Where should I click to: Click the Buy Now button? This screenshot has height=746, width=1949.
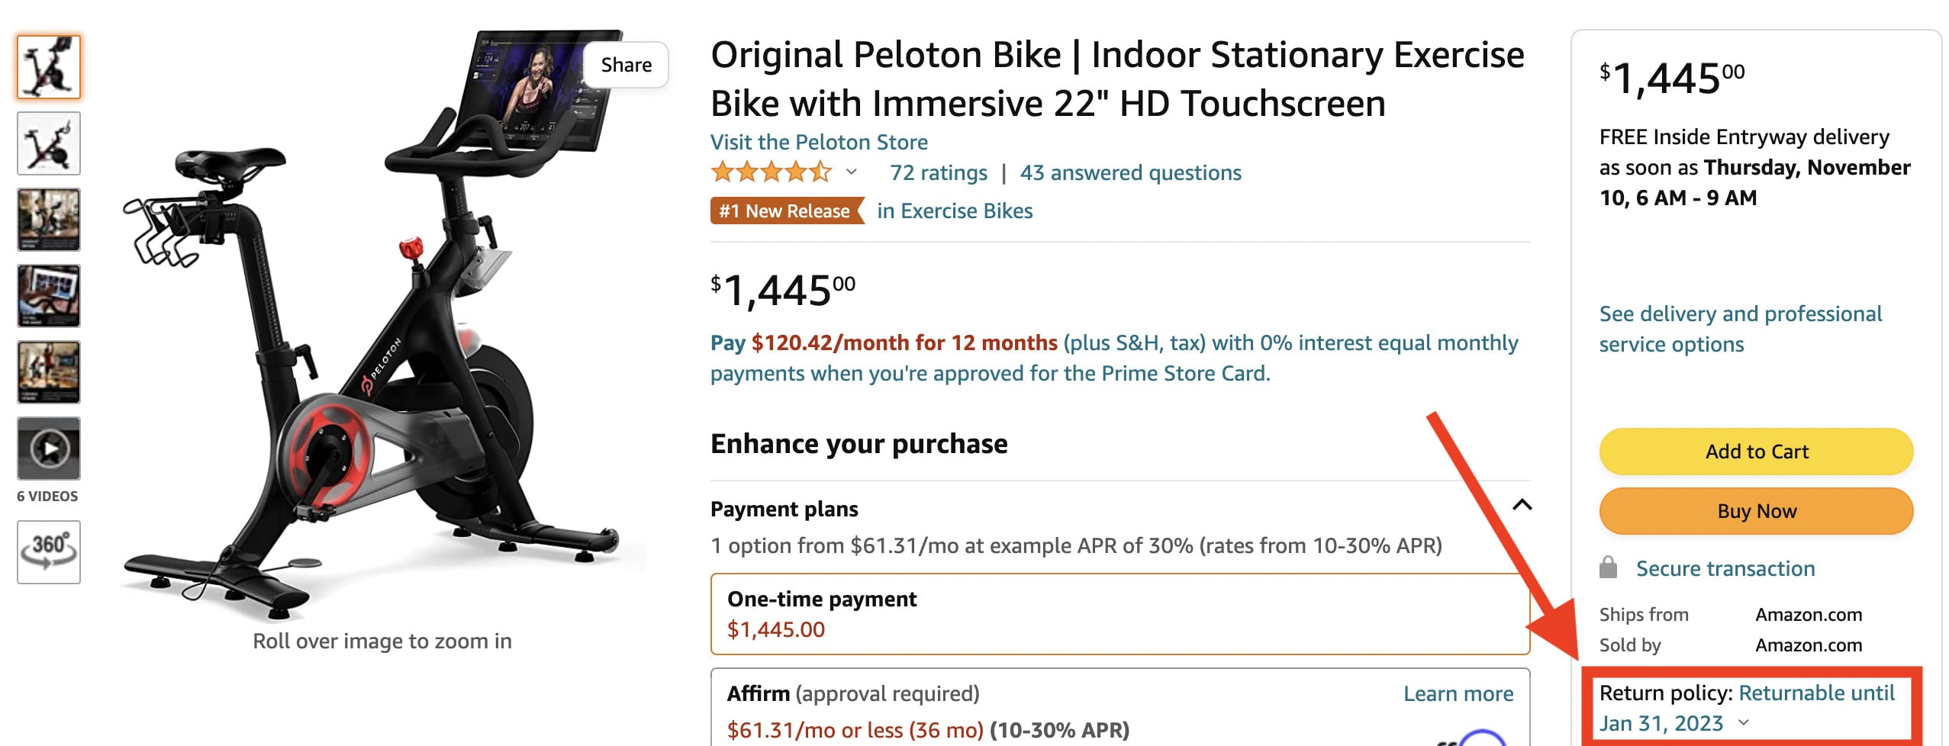(1756, 511)
